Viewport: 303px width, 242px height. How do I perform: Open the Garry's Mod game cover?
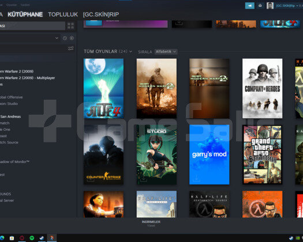210,154
